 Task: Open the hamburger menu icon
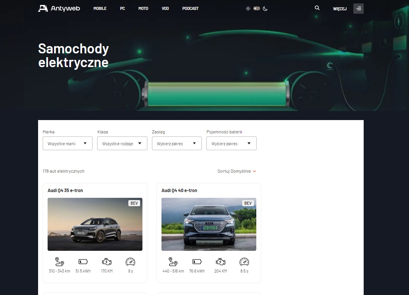point(358,8)
